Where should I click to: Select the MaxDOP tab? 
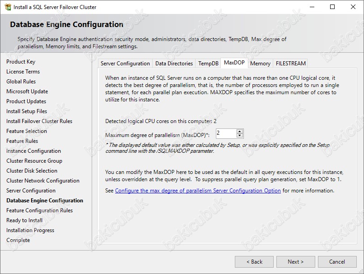click(x=234, y=63)
